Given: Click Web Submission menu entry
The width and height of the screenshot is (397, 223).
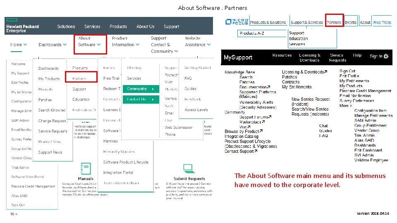Looking at the screenshot, I should coord(179,128).
